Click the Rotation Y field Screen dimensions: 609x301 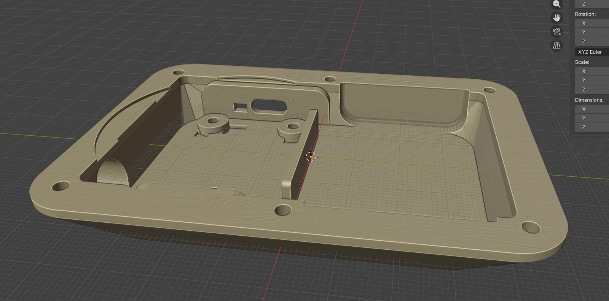[x=591, y=32]
